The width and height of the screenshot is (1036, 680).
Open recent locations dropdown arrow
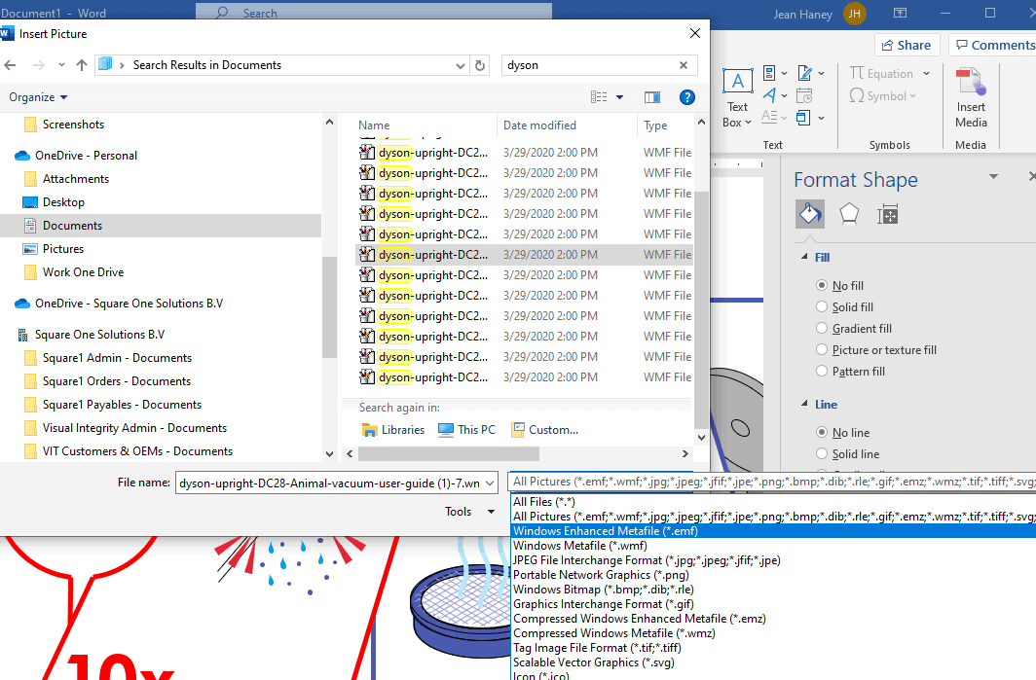(61, 65)
